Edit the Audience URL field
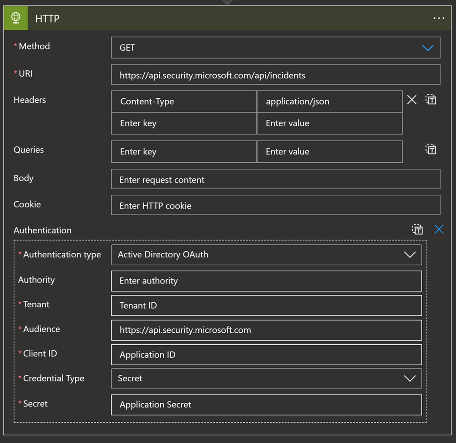The image size is (456, 443). click(266, 330)
